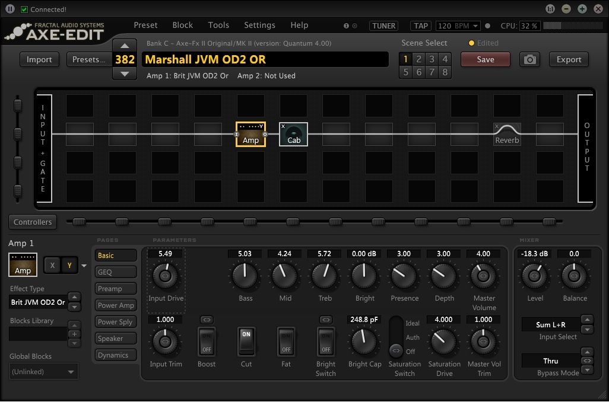This screenshot has width=609, height=402.
Task: Toggle the Connected checkbox
Action: (x=24, y=9)
